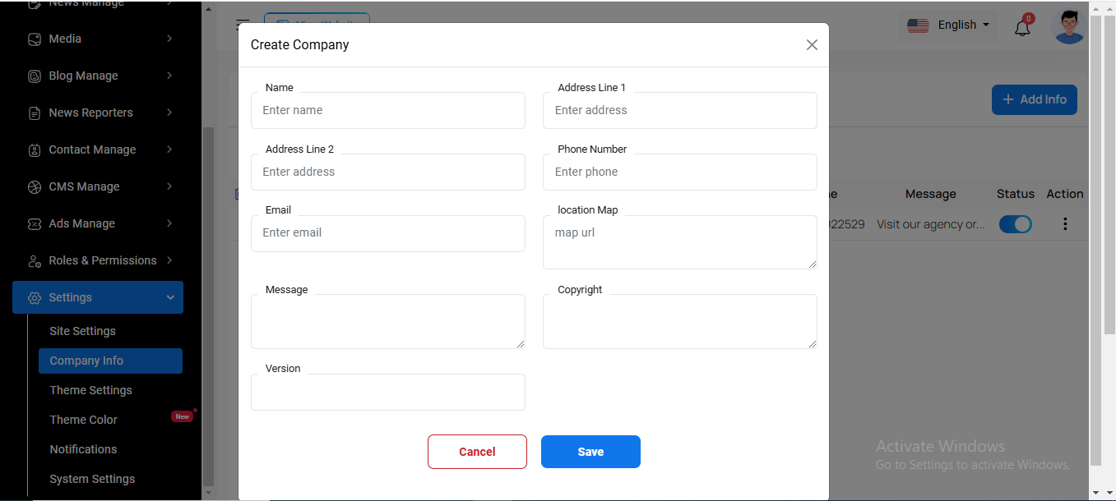Click the CMS Manage globe icon

coord(35,186)
